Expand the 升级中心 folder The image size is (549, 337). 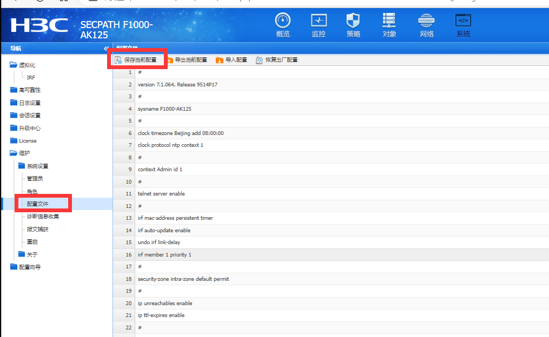14,128
